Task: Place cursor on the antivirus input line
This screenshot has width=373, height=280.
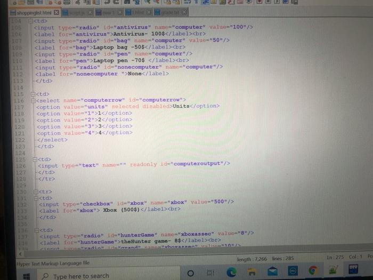Action: 143,27
